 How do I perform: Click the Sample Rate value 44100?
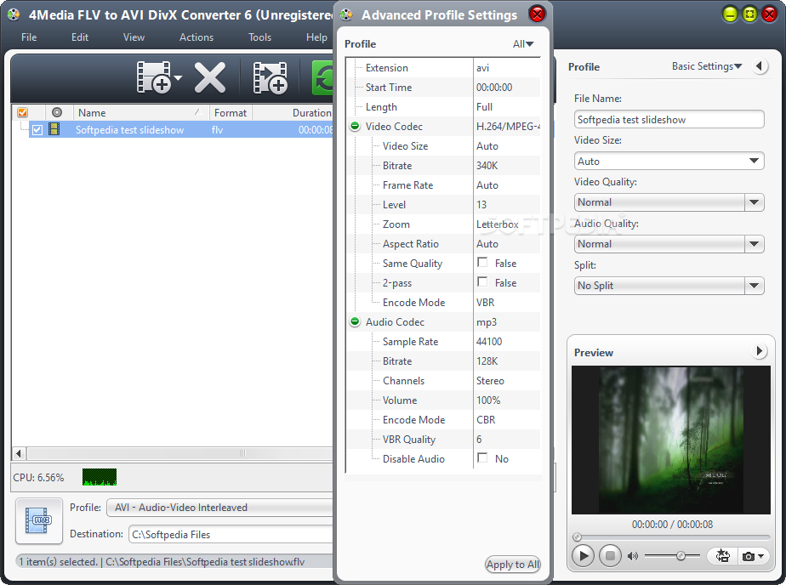click(x=489, y=341)
